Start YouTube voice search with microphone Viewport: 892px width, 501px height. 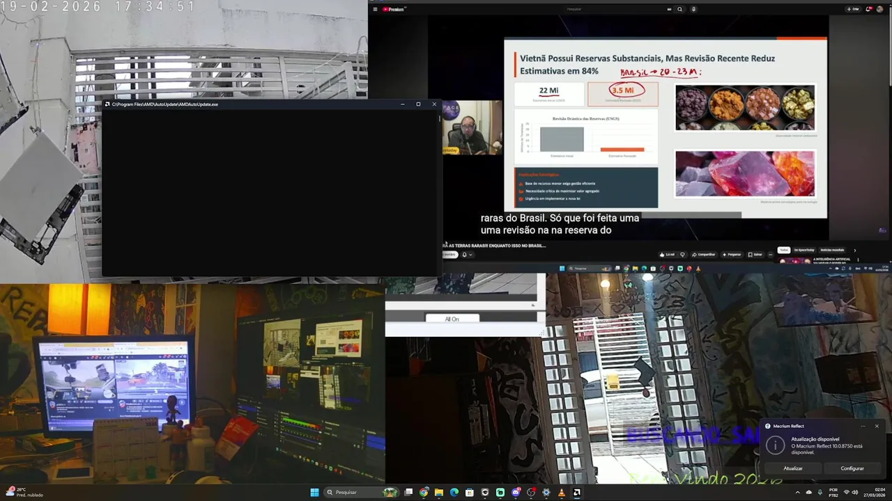coord(693,9)
